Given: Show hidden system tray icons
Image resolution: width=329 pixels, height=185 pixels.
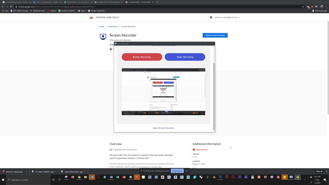Looking at the screenshot, I should tap(305, 180).
